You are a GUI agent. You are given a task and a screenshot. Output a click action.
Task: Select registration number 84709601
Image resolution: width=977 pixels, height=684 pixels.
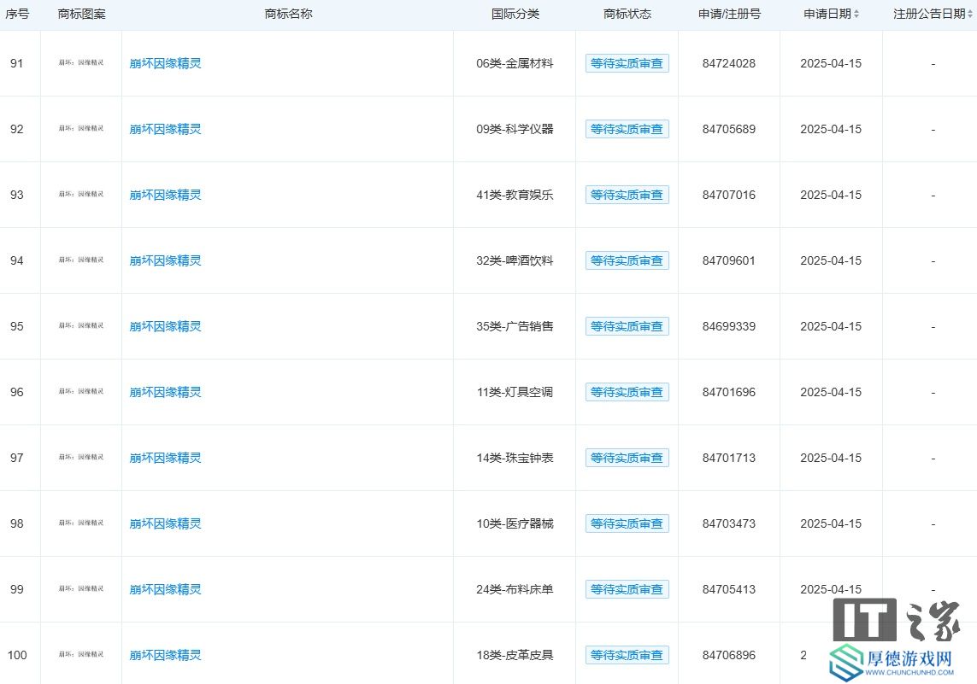tap(729, 260)
